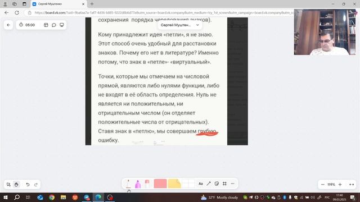Open the Windows notification center

pos(353,197)
